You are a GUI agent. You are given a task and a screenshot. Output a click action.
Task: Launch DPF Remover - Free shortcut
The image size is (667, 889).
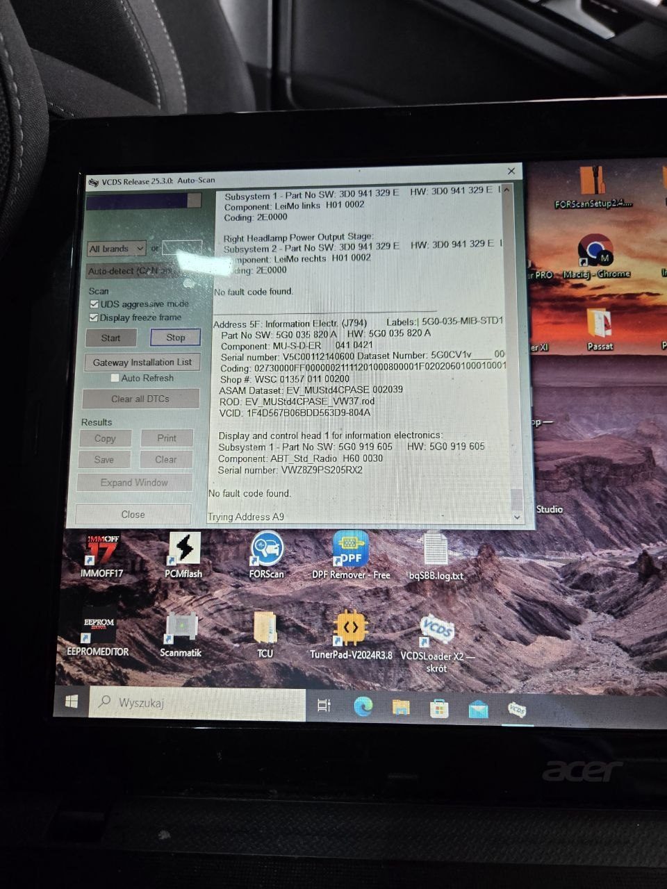pyautogui.click(x=351, y=555)
